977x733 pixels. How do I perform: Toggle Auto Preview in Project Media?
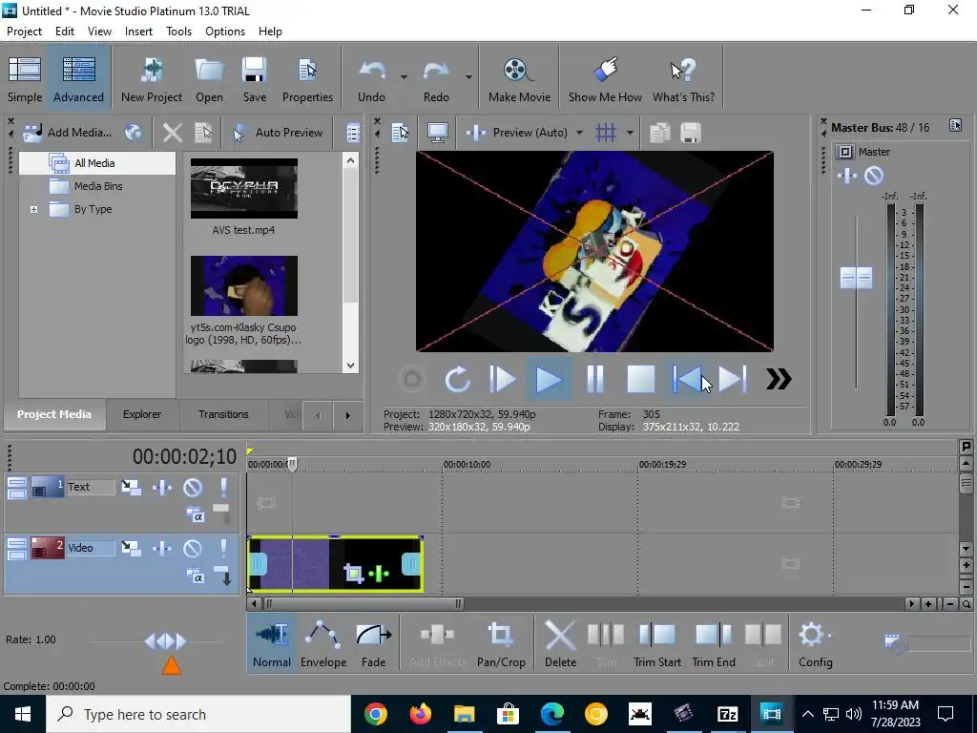click(x=278, y=132)
